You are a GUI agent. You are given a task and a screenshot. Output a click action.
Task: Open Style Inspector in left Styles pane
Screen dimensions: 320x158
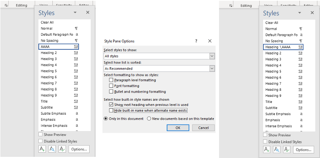pos(52,149)
